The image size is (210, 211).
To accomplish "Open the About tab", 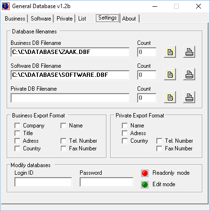I will coord(129,19).
